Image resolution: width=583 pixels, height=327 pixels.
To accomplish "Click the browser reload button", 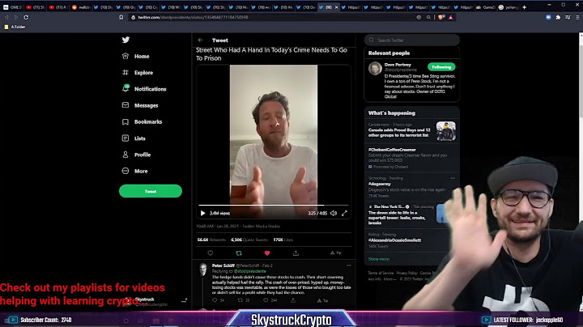I will click(x=26, y=17).
